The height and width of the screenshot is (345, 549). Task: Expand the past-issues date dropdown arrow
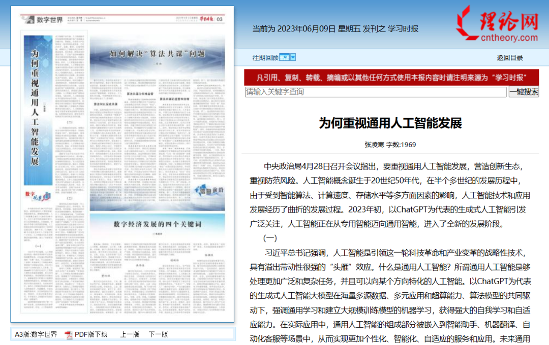coord(293,58)
